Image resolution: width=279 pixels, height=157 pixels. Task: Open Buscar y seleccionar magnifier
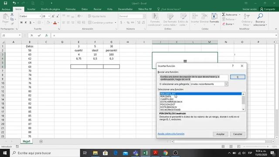pos(260,20)
